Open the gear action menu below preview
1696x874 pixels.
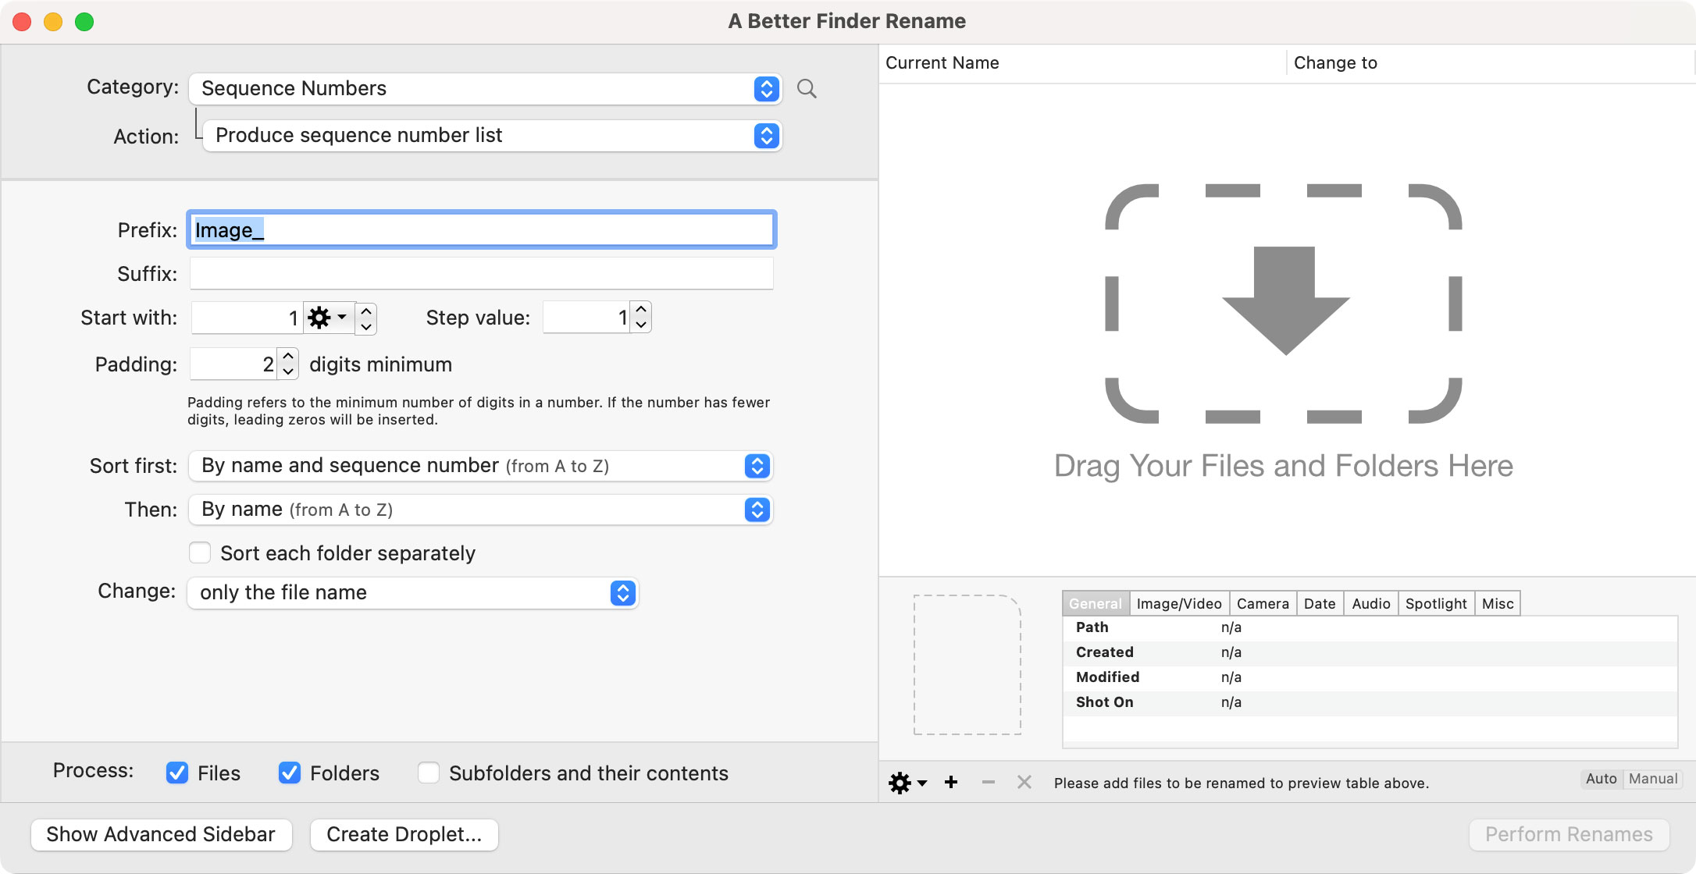[x=907, y=783]
